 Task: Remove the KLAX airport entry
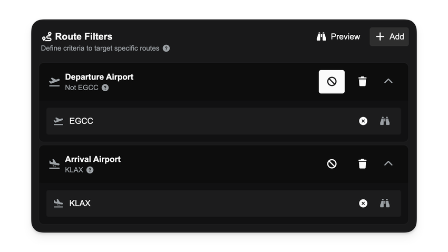click(x=363, y=203)
